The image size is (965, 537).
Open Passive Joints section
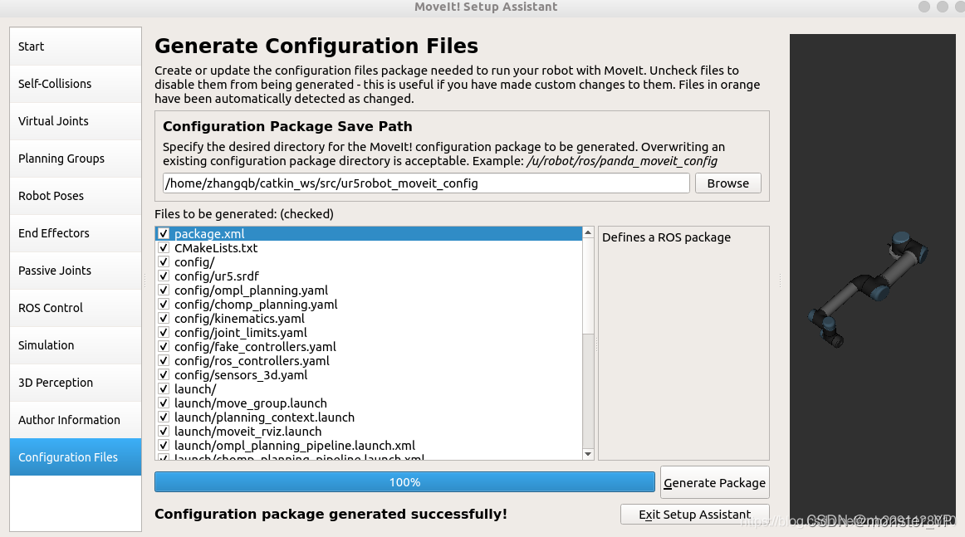75,271
